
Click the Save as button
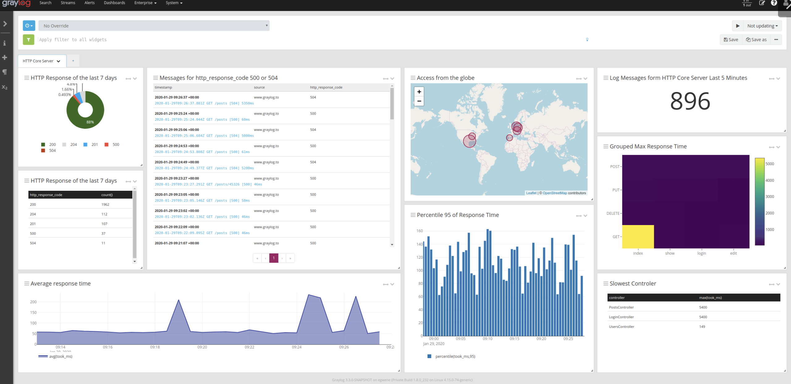pos(756,40)
